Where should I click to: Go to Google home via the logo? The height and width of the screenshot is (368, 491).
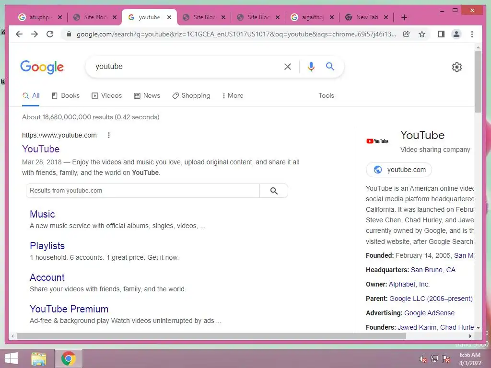coord(42,67)
